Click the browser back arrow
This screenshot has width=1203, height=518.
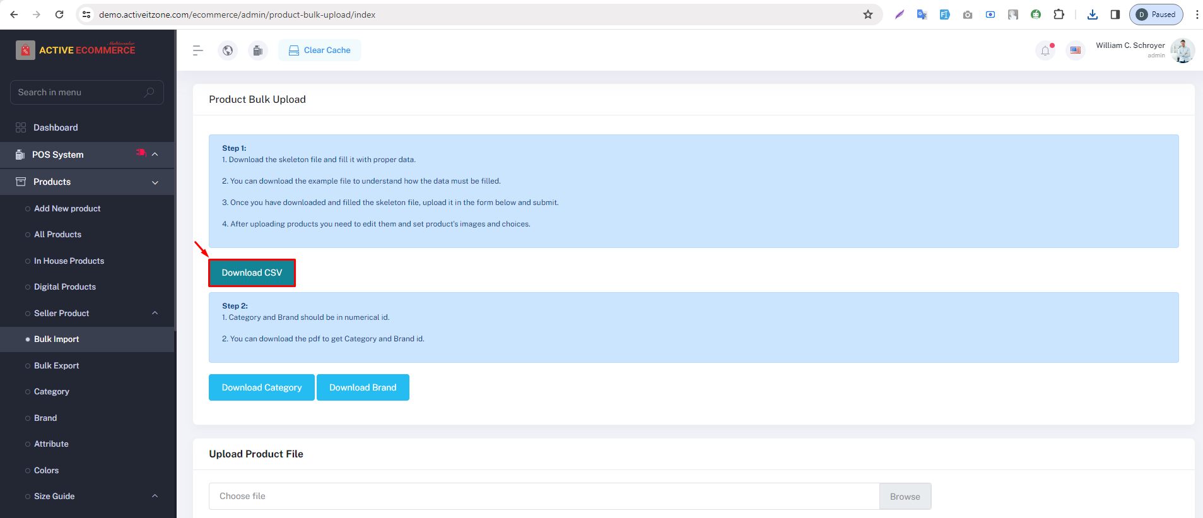point(14,15)
